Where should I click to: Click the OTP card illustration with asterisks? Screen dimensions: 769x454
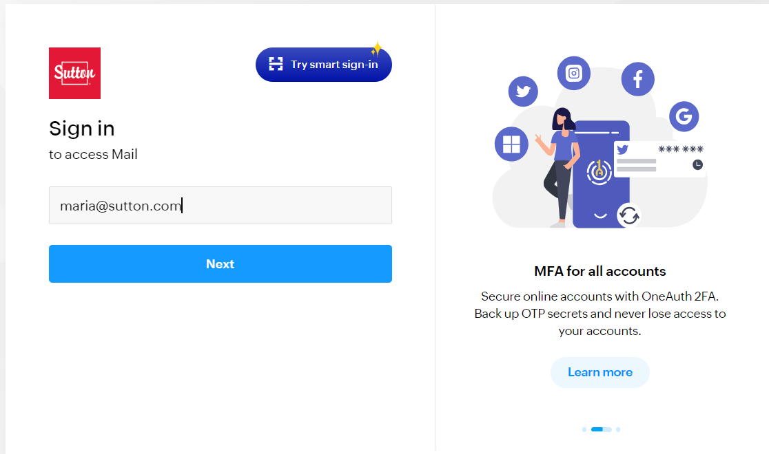pyautogui.click(x=660, y=159)
